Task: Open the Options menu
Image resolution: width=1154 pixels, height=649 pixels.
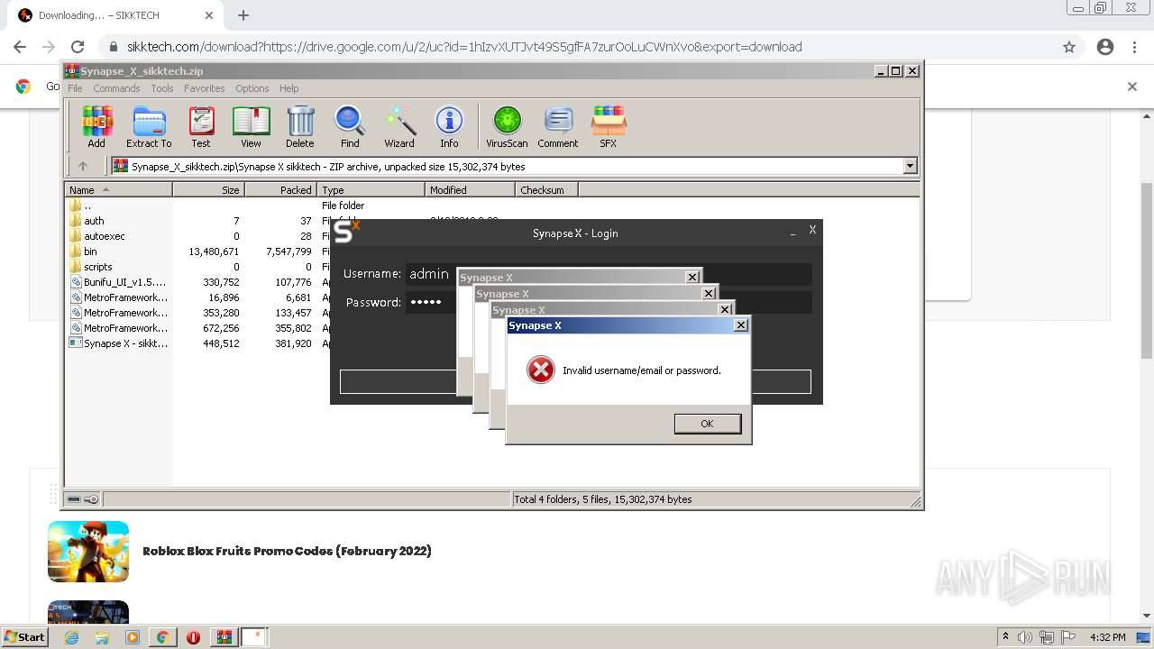Action: 252,88
